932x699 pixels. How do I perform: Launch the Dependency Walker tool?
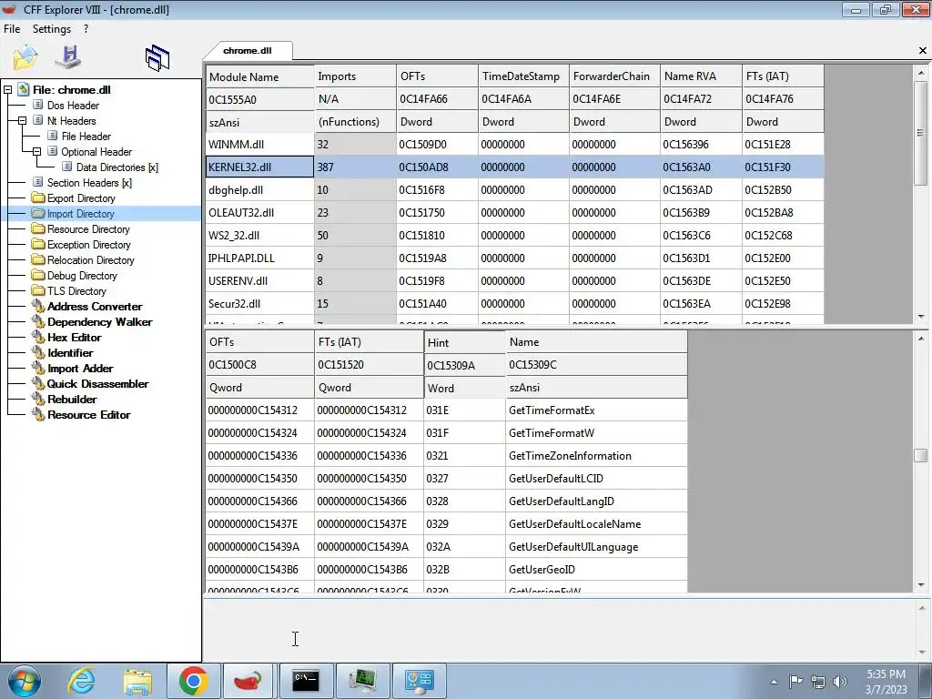[100, 321]
